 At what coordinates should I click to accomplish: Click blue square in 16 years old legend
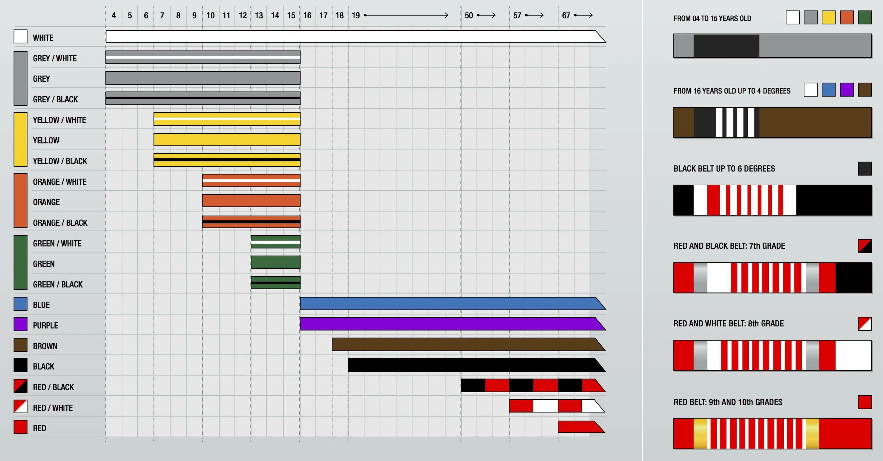[x=829, y=90]
